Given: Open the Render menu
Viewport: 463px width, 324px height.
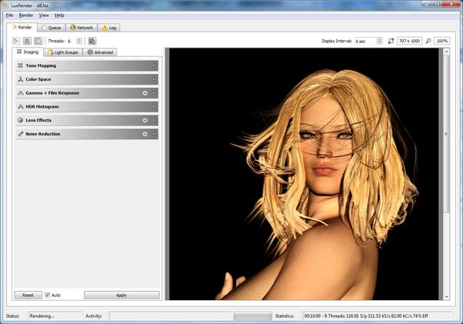Looking at the screenshot, I should pyautogui.click(x=26, y=15).
